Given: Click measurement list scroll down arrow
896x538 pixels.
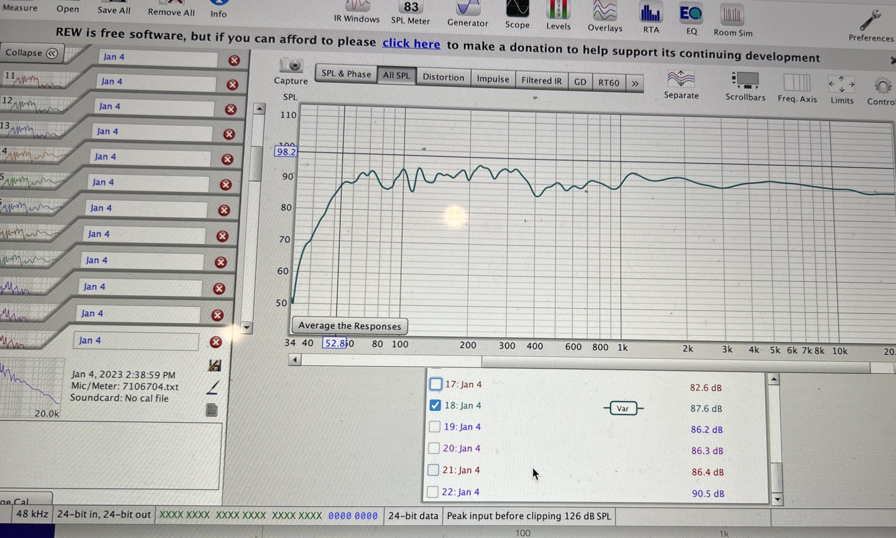Looking at the screenshot, I should click(247, 327).
